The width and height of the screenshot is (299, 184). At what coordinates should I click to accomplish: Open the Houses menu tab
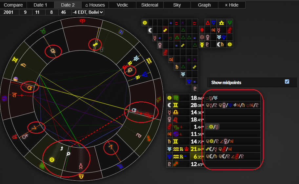tap(95, 5)
